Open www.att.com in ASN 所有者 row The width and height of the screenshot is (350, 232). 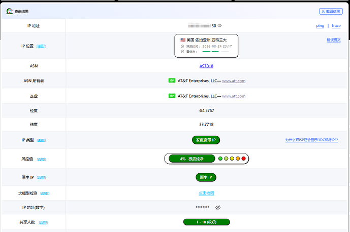pyautogui.click(x=234, y=81)
